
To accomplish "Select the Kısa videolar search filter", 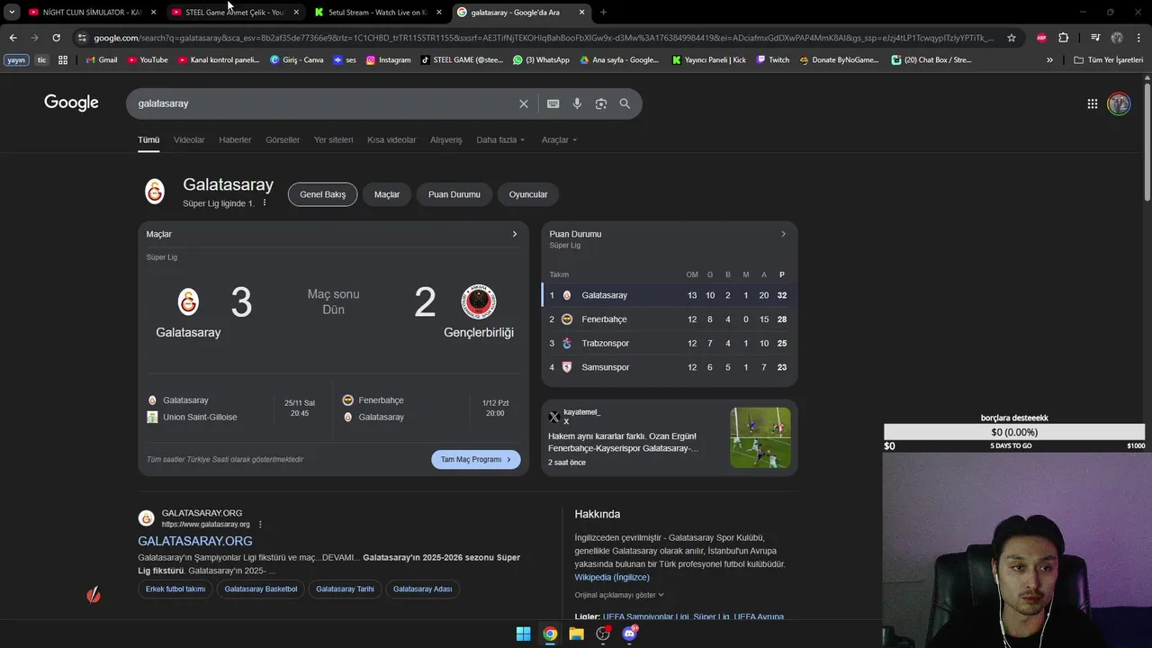I will pos(391,140).
